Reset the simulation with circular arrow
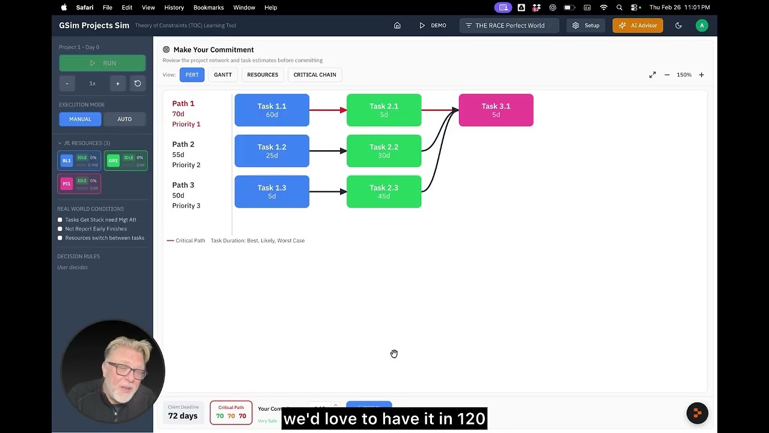 138,84
